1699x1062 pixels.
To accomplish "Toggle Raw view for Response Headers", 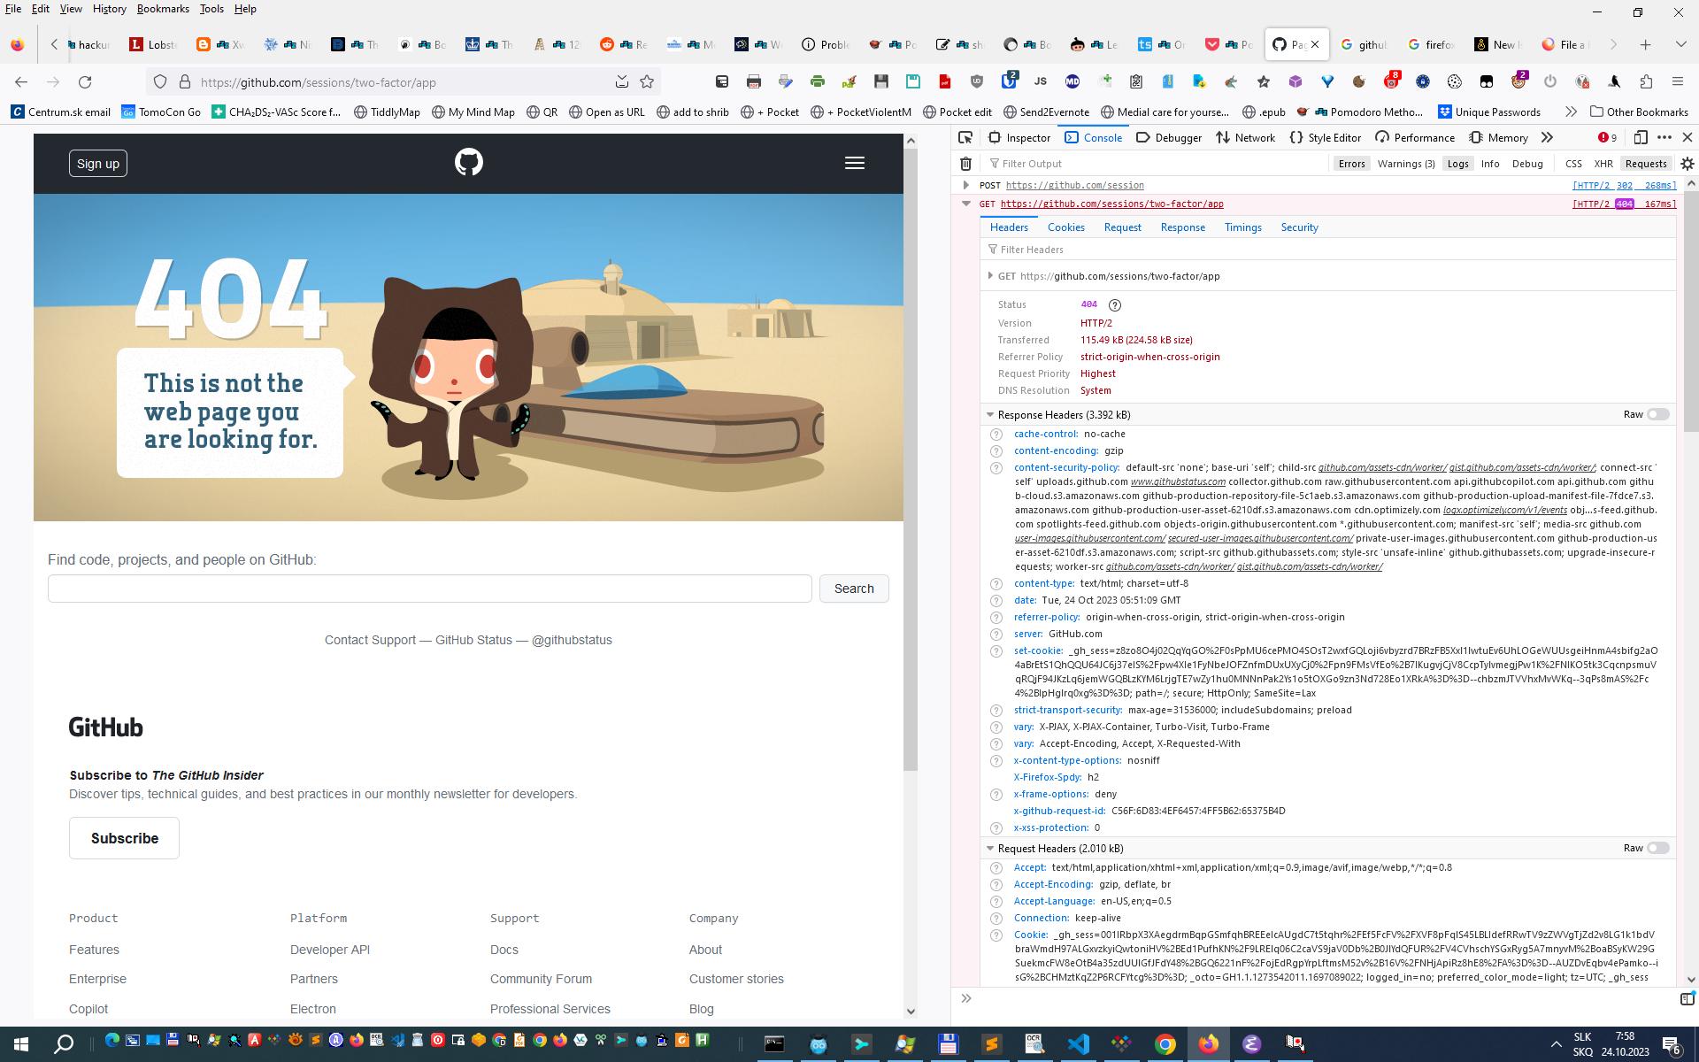I will (x=1657, y=414).
